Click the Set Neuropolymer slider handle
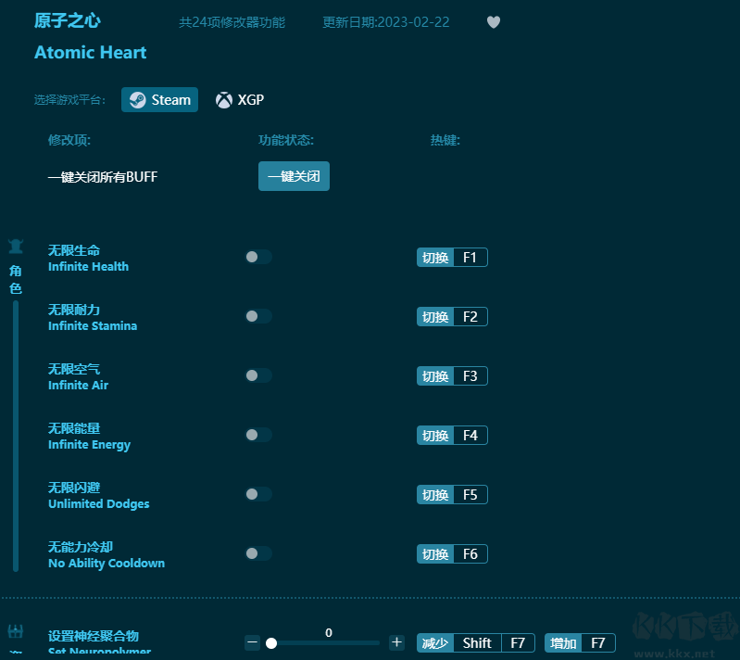740x660 pixels. click(271, 643)
